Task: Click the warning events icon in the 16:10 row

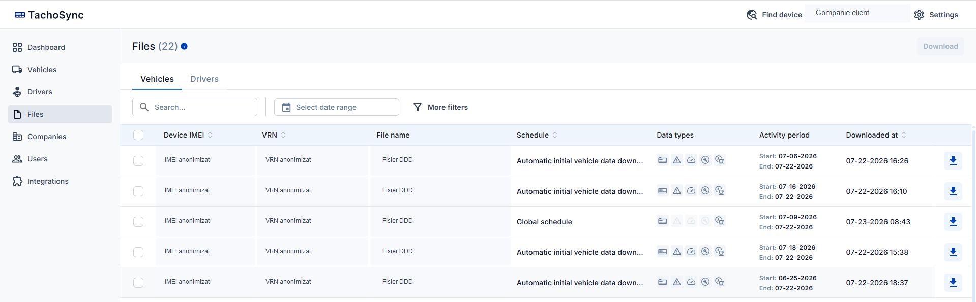Action: coord(677,191)
